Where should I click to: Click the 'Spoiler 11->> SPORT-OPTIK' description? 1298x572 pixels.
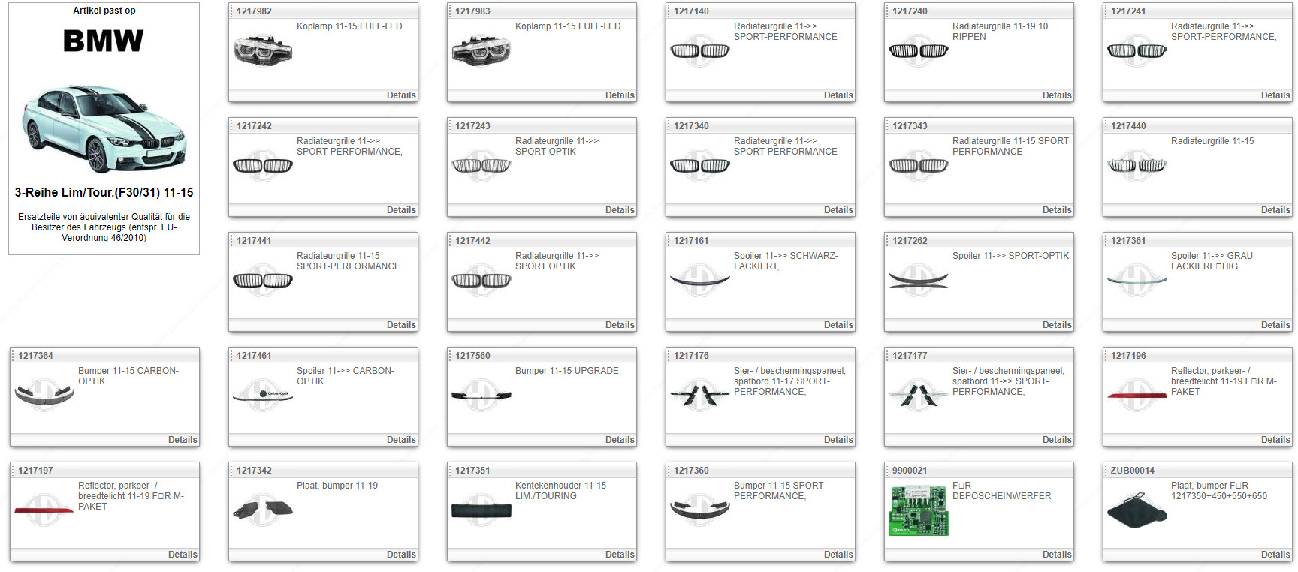coord(1010,256)
